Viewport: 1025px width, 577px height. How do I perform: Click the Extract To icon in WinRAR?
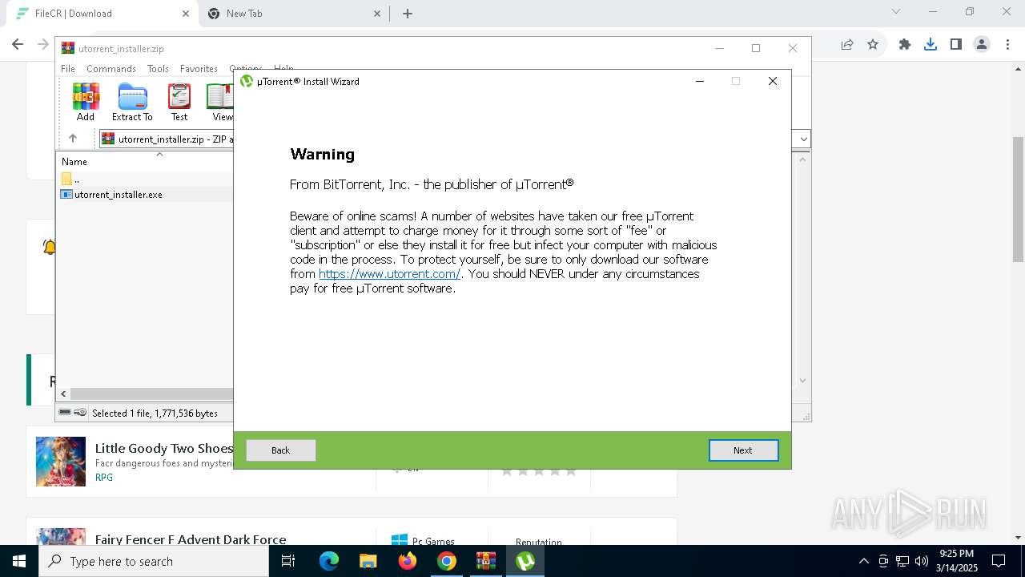coord(132,102)
